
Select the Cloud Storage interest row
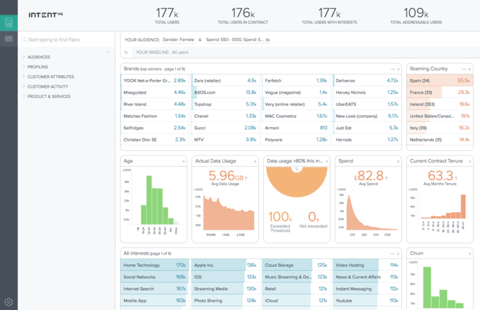point(296,265)
